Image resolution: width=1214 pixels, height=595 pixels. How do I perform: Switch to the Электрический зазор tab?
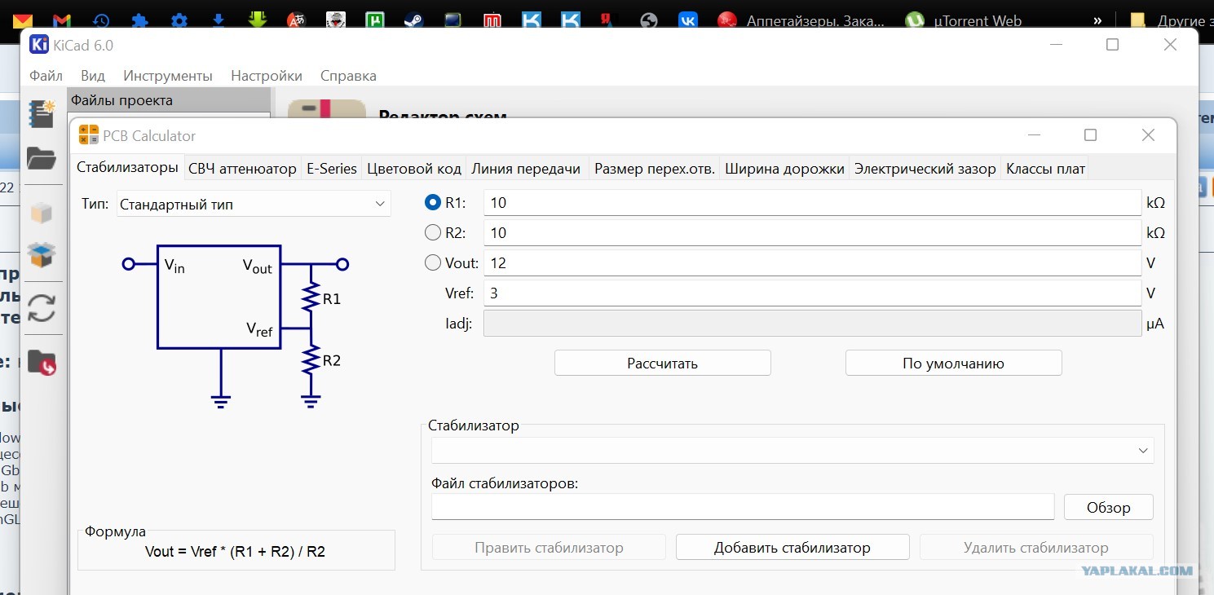point(925,169)
